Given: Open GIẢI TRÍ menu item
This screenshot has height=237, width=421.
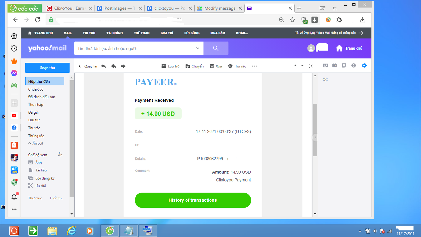Looking at the screenshot, I should (167, 33).
